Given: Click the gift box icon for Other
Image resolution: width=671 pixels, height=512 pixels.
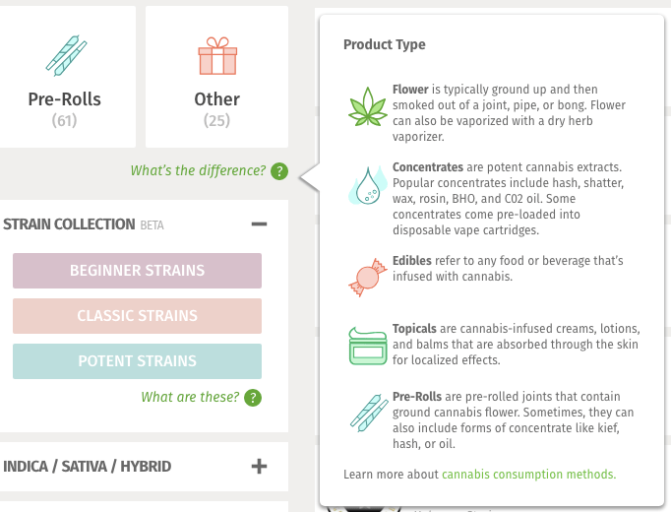Looking at the screenshot, I should [x=216, y=55].
